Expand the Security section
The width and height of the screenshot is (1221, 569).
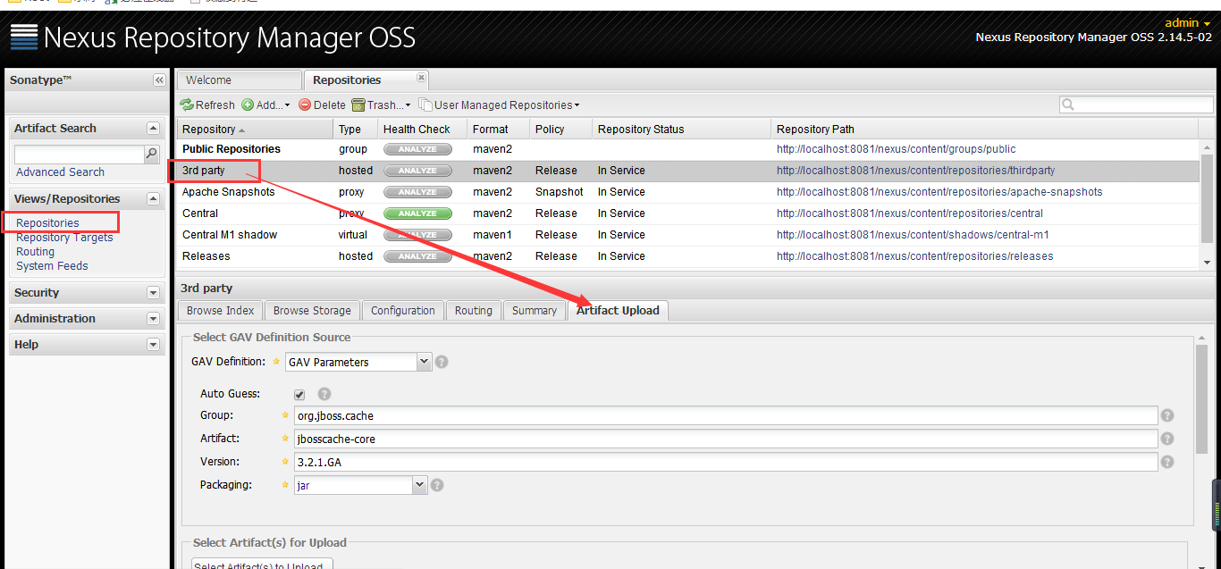pos(153,293)
